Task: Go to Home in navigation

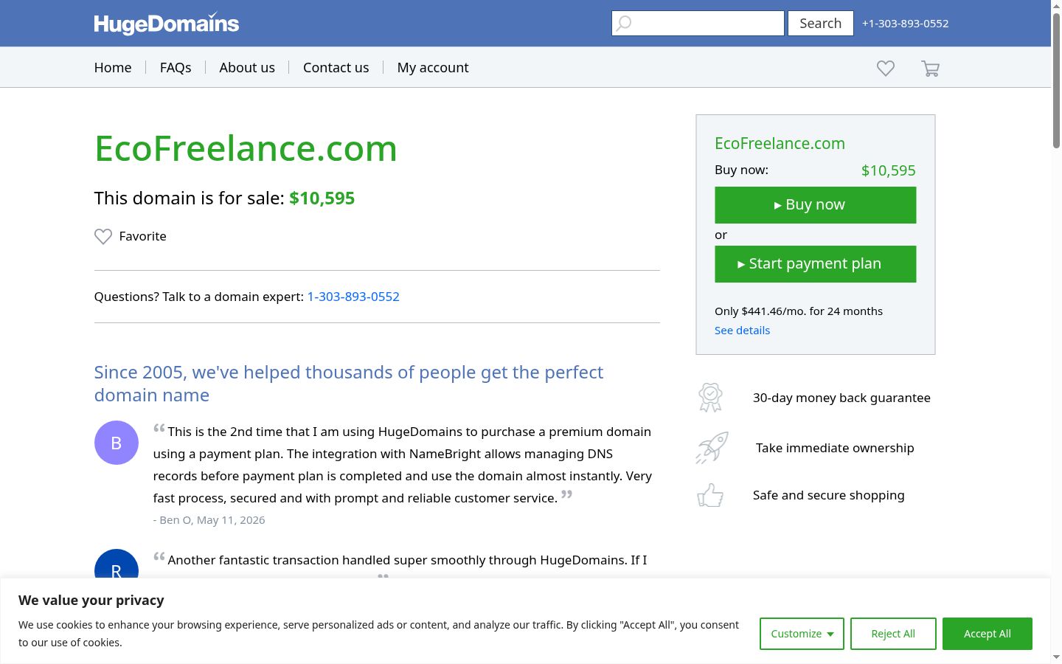Action: pos(113,68)
